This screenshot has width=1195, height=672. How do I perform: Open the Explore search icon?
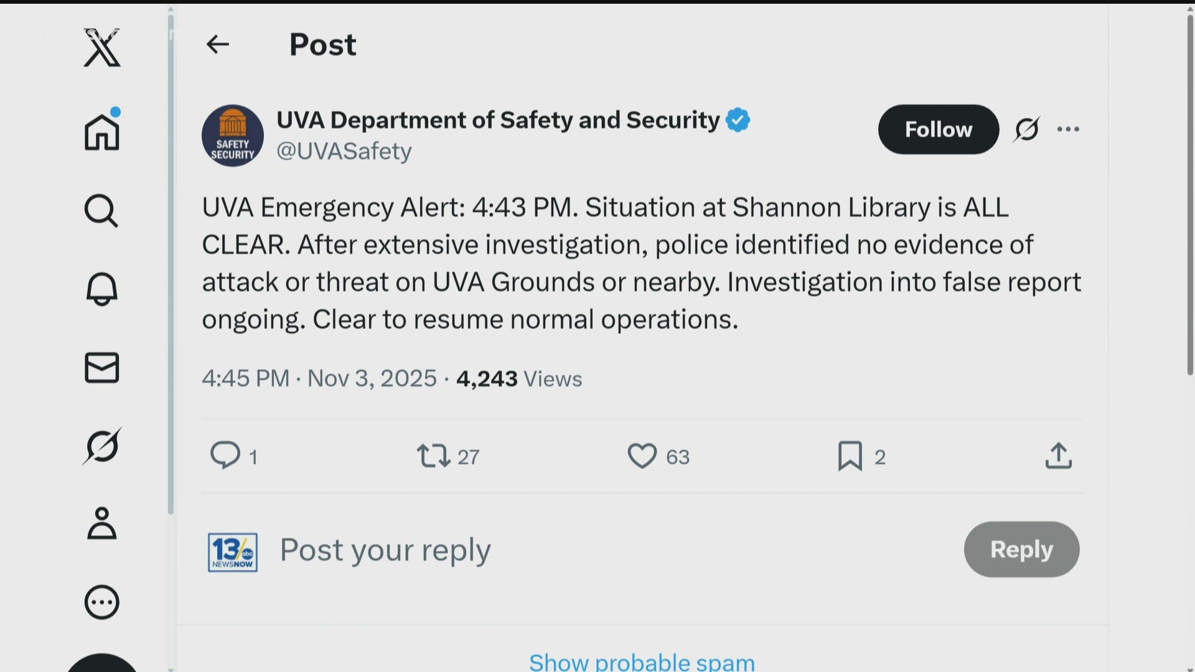[x=101, y=212]
